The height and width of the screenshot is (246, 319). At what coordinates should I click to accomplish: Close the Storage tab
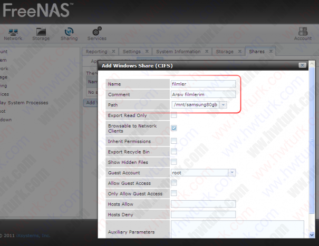240,52
